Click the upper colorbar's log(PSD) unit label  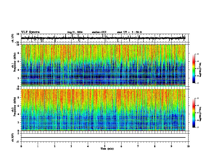200,70
